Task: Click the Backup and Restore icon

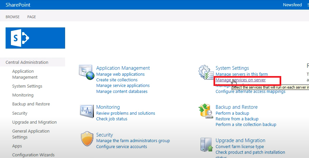Action: click(x=206, y=111)
